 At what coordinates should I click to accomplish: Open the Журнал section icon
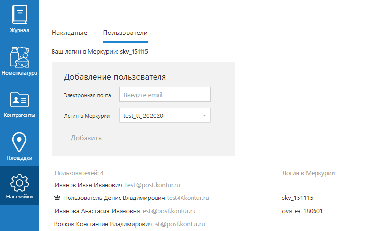pos(19,15)
